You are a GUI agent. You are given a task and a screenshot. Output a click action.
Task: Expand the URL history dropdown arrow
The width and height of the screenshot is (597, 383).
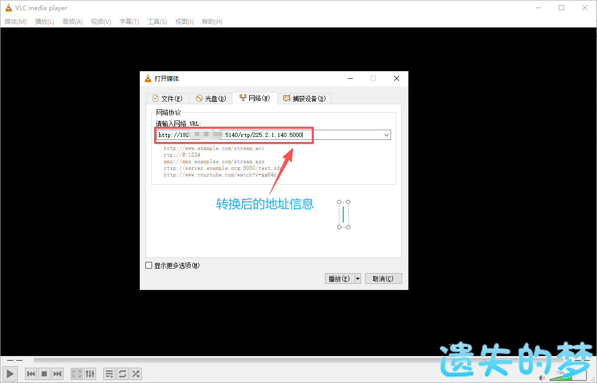point(386,135)
